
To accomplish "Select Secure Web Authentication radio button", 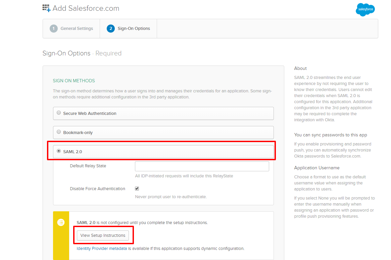I will click(x=59, y=113).
